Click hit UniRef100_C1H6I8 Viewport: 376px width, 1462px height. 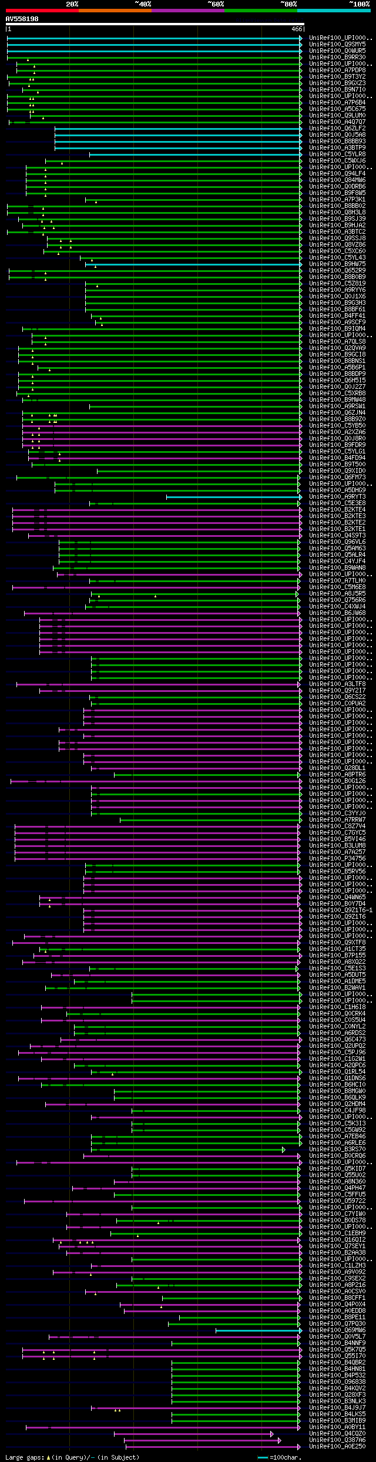337,1007
